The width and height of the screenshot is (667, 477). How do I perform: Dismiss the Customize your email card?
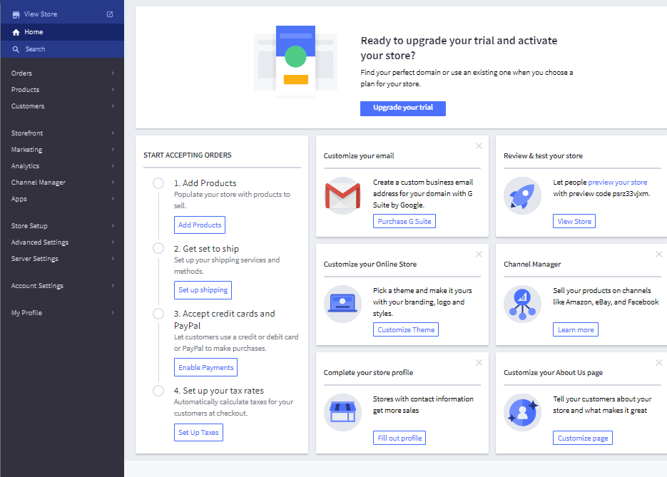tap(479, 145)
